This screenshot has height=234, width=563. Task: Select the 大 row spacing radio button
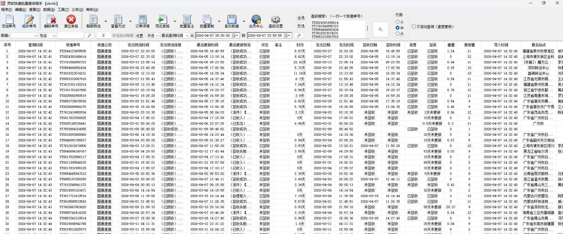pos(398,34)
